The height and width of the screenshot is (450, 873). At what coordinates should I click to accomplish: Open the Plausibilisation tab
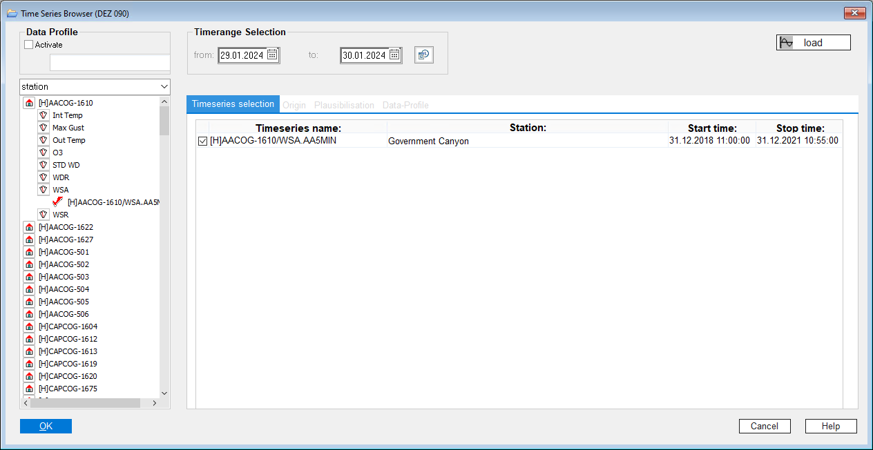pyautogui.click(x=344, y=106)
